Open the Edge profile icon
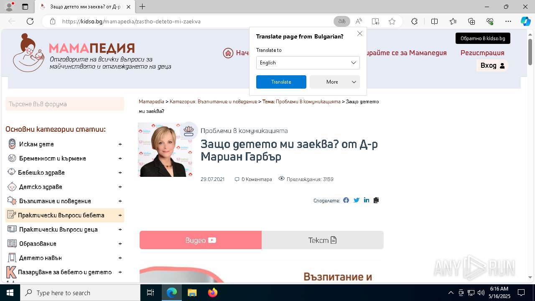535x301 pixels. [x=9, y=7]
